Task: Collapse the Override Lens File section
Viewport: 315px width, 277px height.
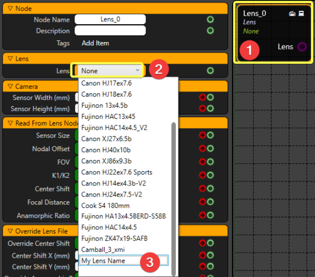Action: click(x=10, y=233)
